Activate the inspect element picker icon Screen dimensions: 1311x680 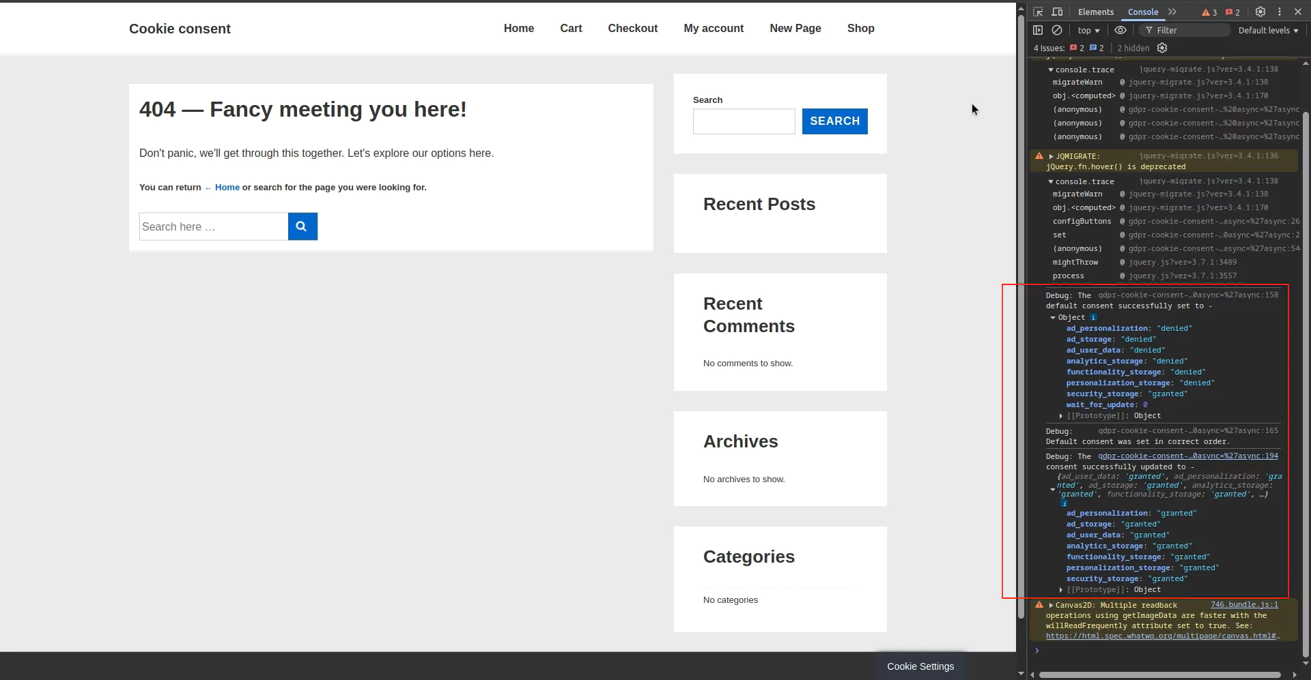coord(1038,12)
